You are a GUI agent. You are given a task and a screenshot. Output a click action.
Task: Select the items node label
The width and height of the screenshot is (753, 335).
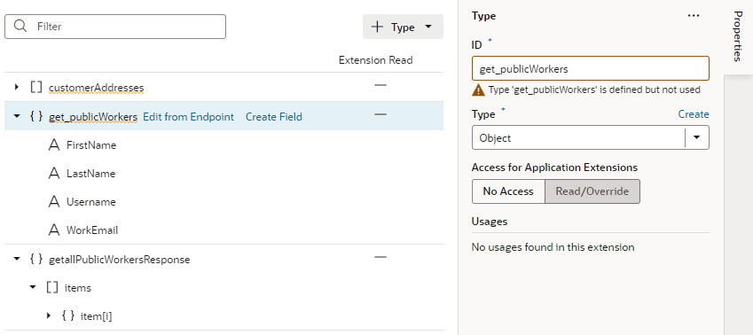pos(78,288)
